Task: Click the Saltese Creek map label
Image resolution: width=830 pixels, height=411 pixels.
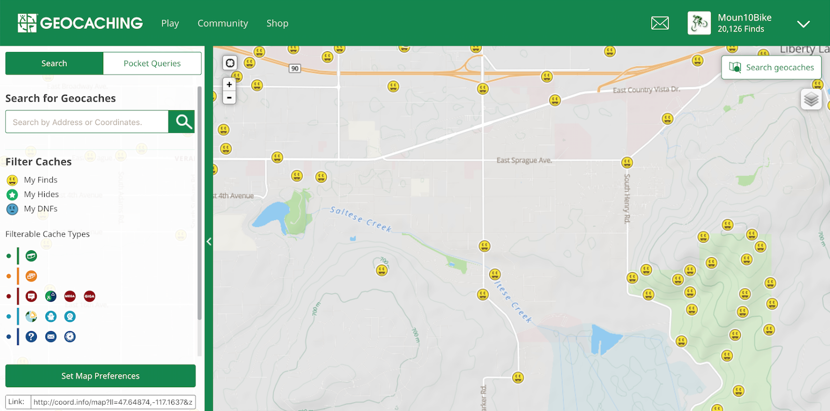Action: 361,219
